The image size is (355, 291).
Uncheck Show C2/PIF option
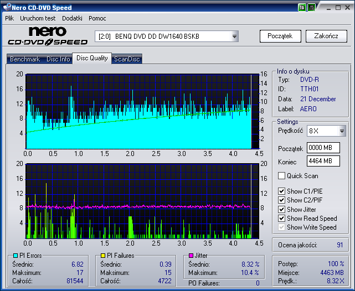coord(281,200)
